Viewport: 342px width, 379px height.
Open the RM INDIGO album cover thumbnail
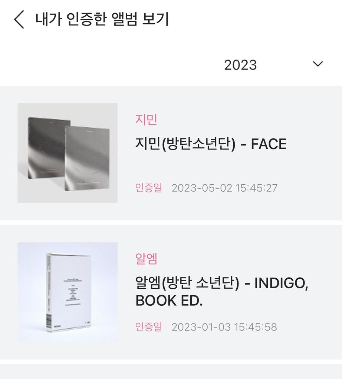[x=68, y=292]
